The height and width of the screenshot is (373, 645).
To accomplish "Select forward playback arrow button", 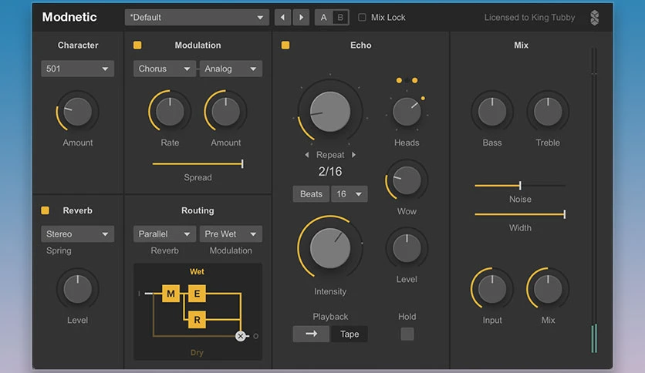I will [x=311, y=334].
